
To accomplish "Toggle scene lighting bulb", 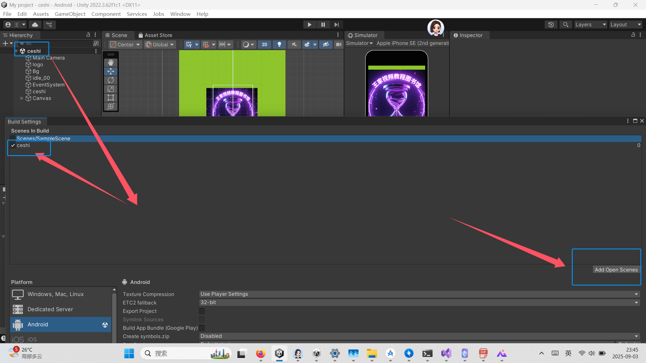I will 279,44.
